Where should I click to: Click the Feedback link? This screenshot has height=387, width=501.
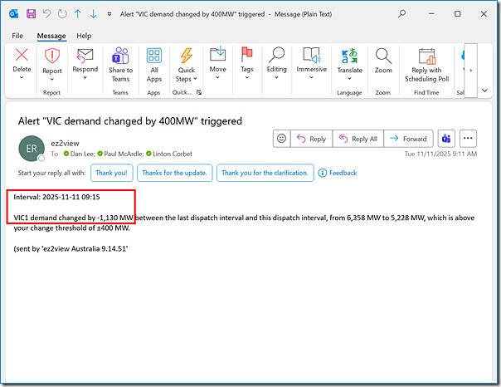(338, 173)
